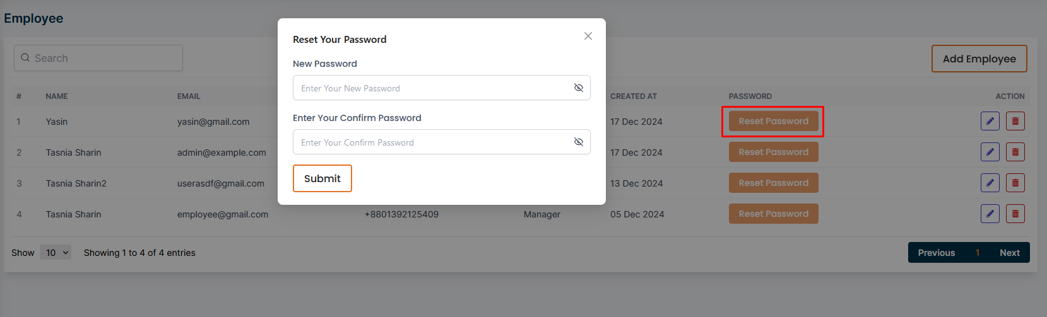Delete the employee@gmail.com employee row

[1015, 214]
